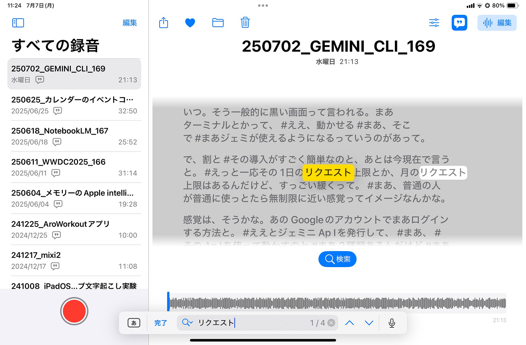Tap transcript line starting いつ。そう一般的に
The image size is (526, 345).
click(x=288, y=112)
